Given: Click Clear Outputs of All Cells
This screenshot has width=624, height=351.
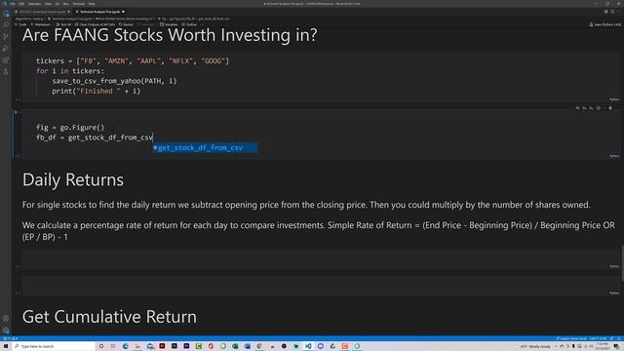Looking at the screenshot, I should point(95,24).
